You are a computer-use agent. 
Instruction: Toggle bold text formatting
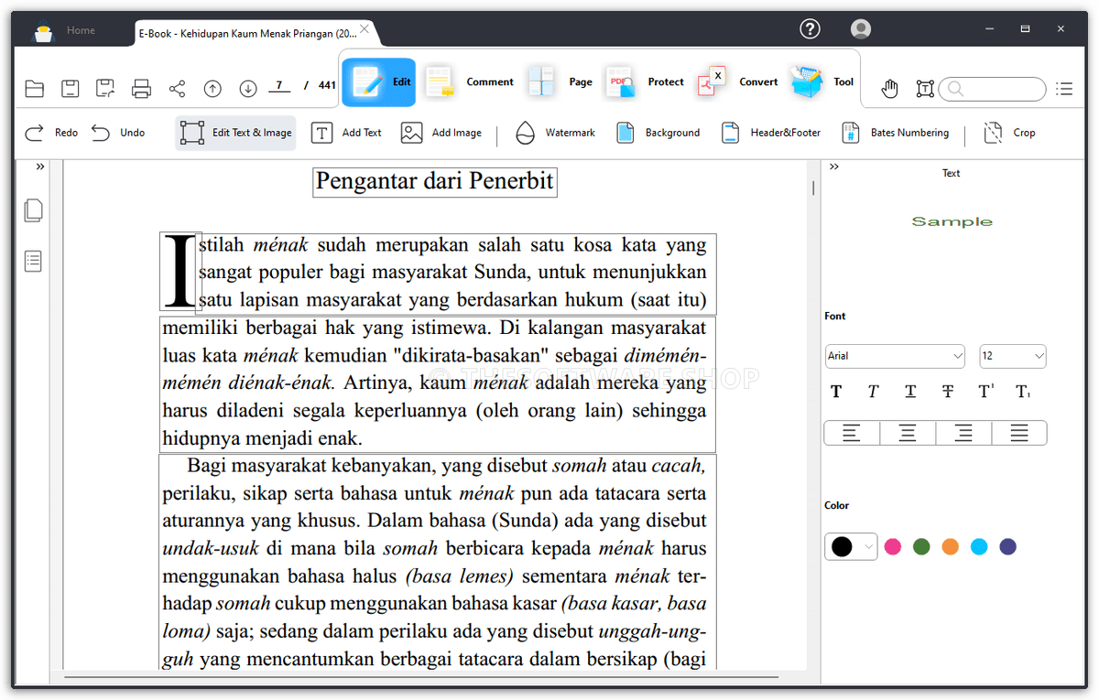[x=836, y=392]
